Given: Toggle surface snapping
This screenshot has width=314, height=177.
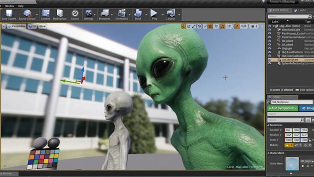Looking at the screenshot, I should coord(205,26).
